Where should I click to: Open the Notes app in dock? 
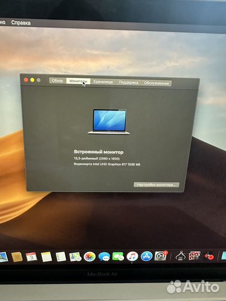pos(46,257)
